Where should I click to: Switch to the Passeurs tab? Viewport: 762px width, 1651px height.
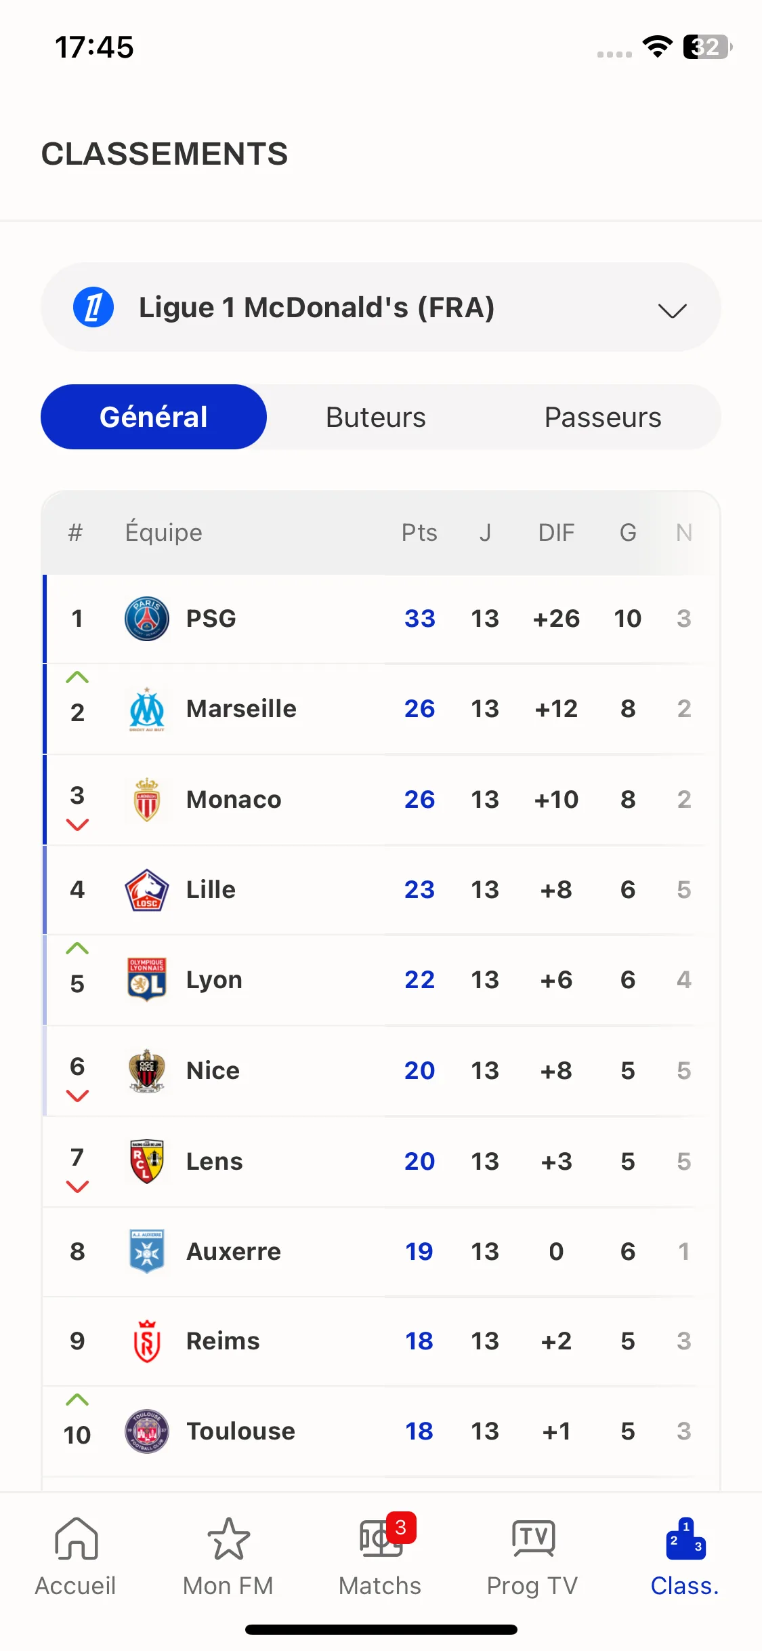pyautogui.click(x=603, y=417)
